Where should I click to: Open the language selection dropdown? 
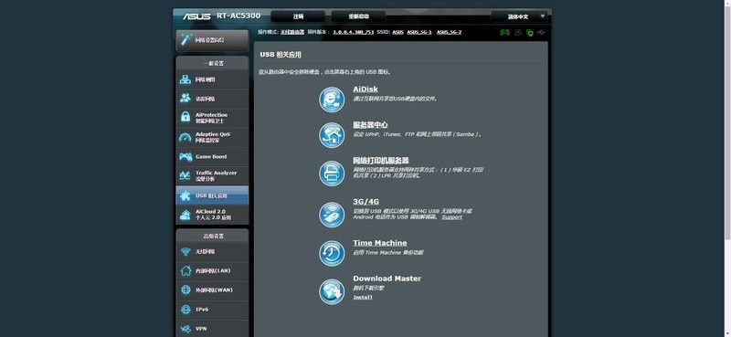tap(518, 16)
